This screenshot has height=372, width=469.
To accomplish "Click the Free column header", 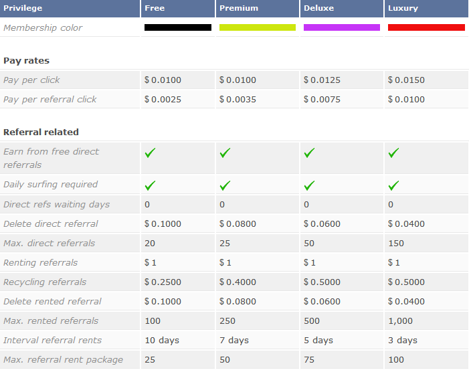I will [178, 9].
